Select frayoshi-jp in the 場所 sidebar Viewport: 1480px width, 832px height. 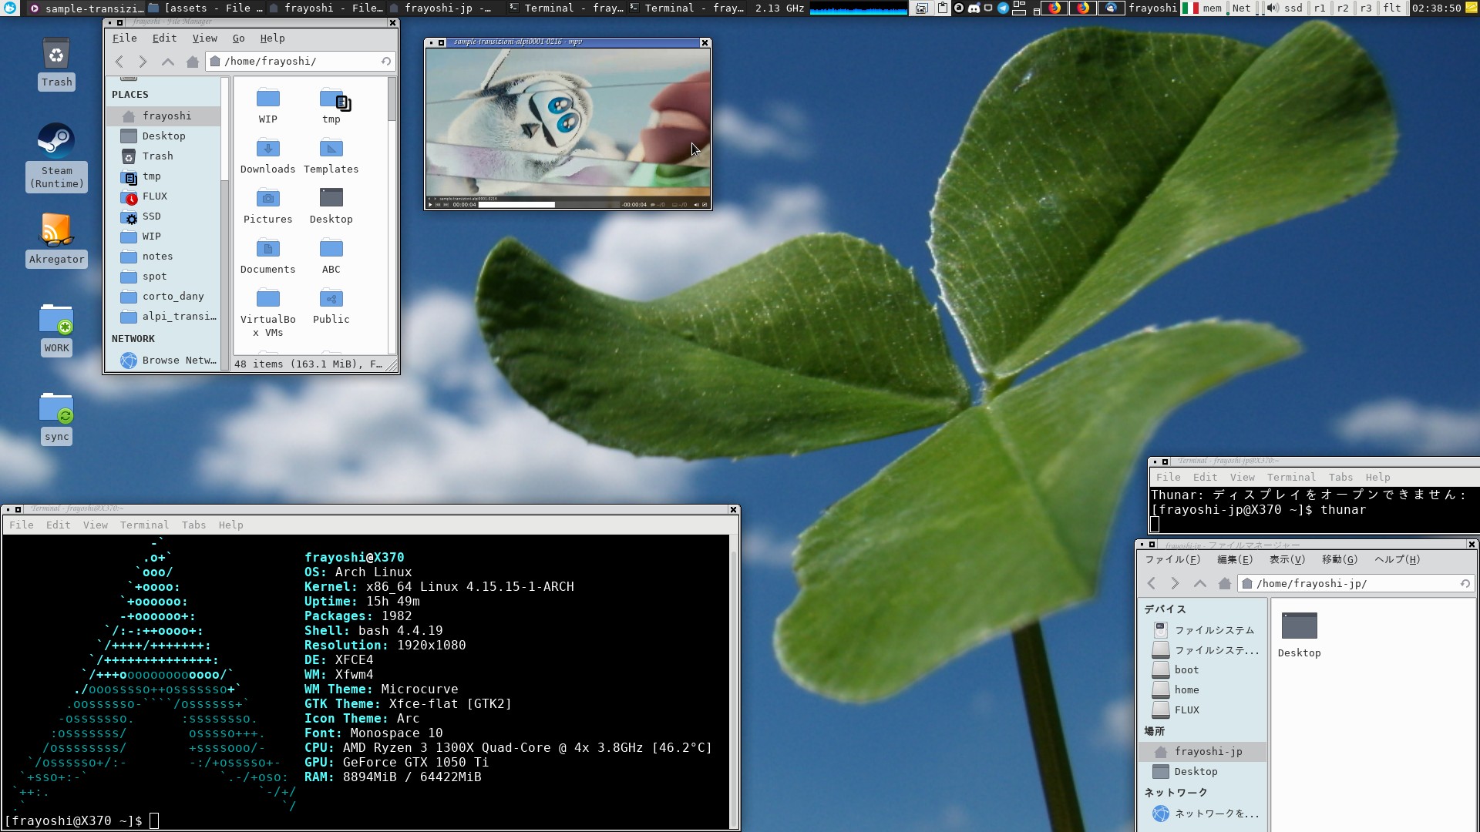coord(1202,752)
